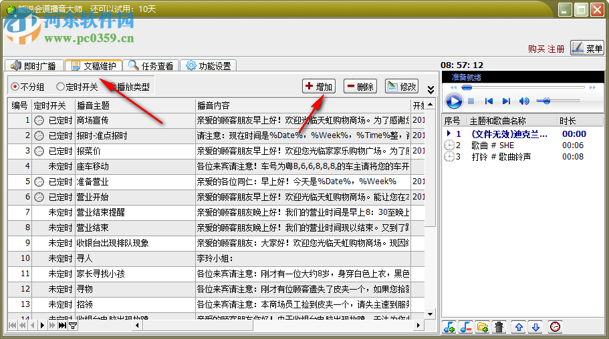Mute the player with the speaker icon
This screenshot has height=339, width=609.
(524, 101)
